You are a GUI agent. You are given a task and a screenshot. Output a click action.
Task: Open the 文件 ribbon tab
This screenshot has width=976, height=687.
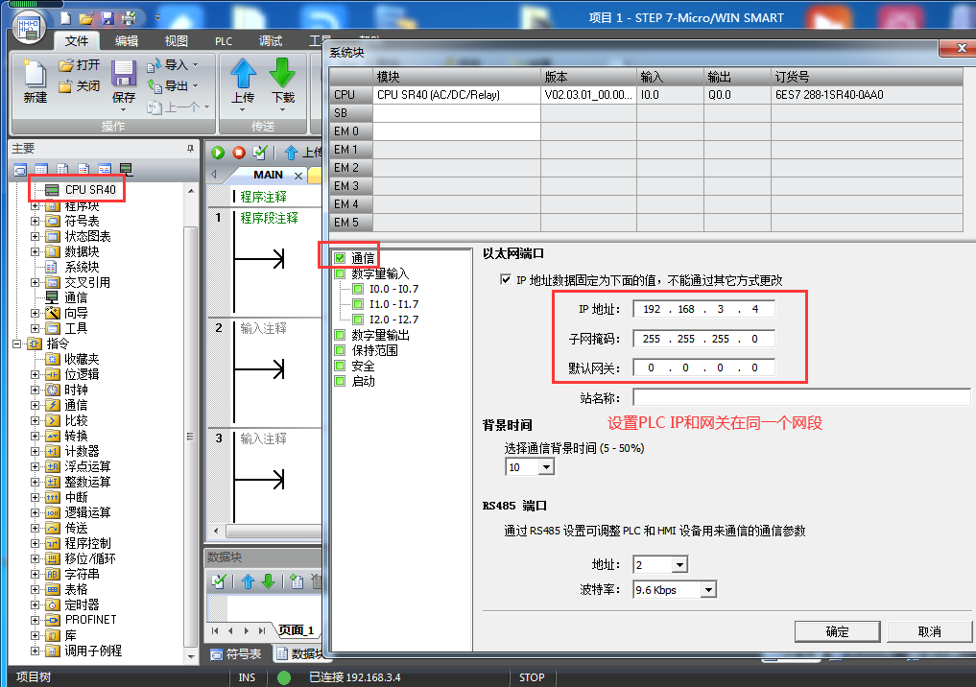click(77, 41)
